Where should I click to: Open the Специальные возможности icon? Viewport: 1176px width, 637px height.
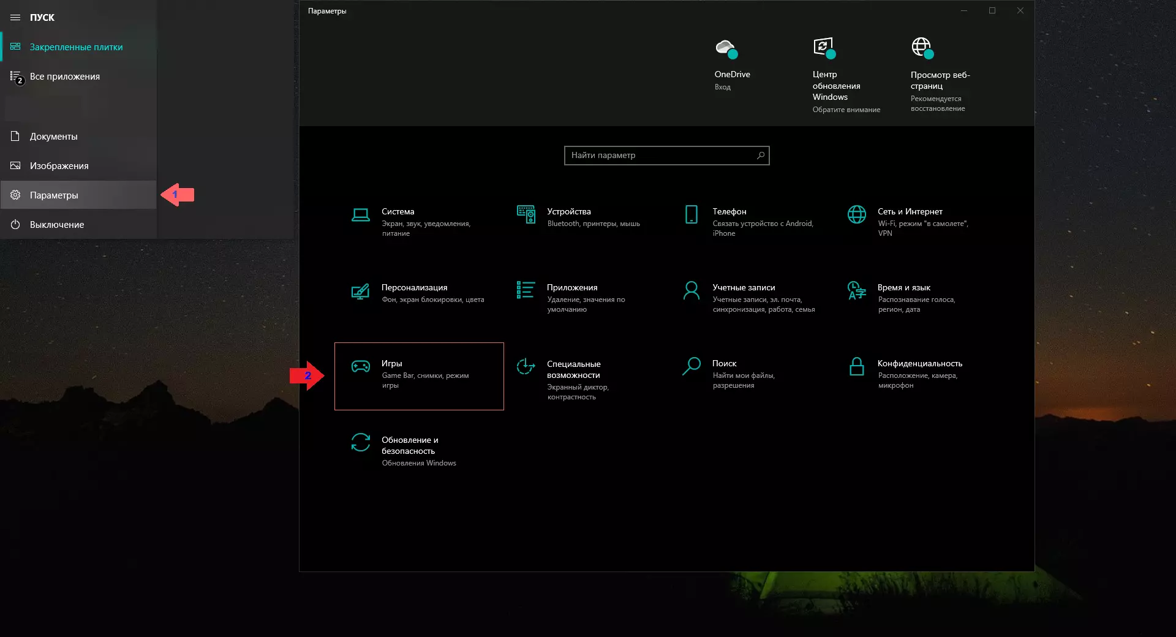coord(526,366)
